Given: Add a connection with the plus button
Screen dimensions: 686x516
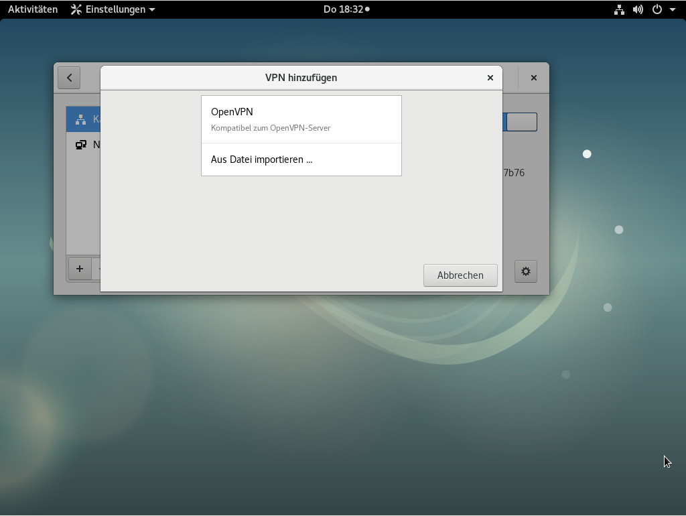Looking at the screenshot, I should pos(80,268).
